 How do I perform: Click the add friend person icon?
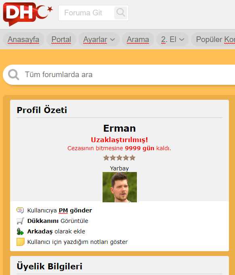(20, 231)
